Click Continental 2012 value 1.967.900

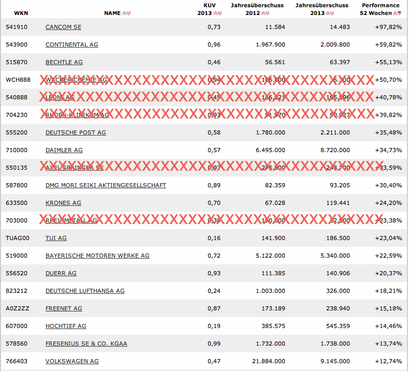270,44
